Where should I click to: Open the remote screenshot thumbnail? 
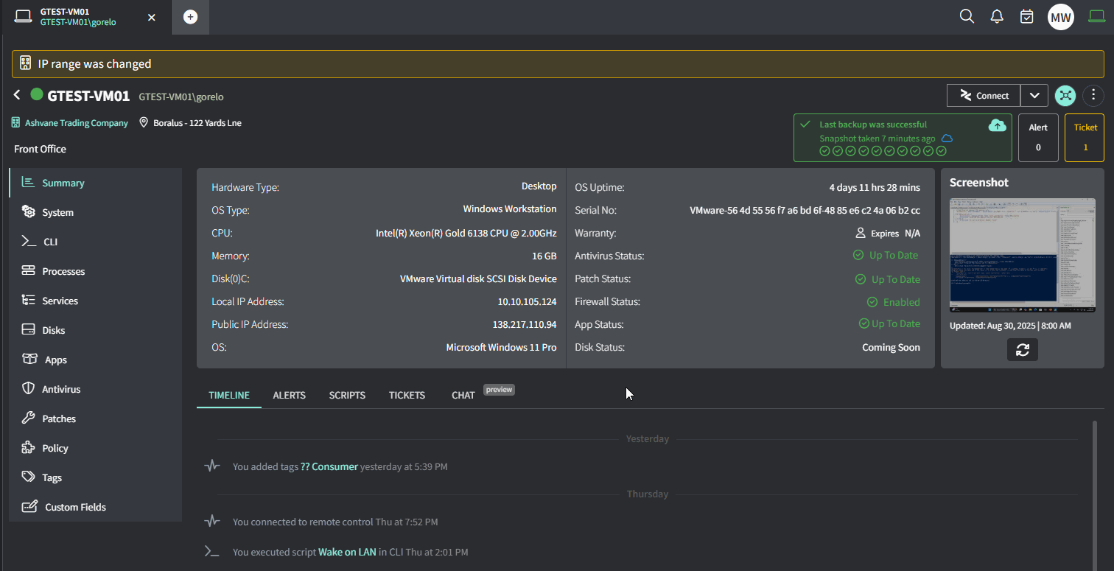coord(1022,254)
